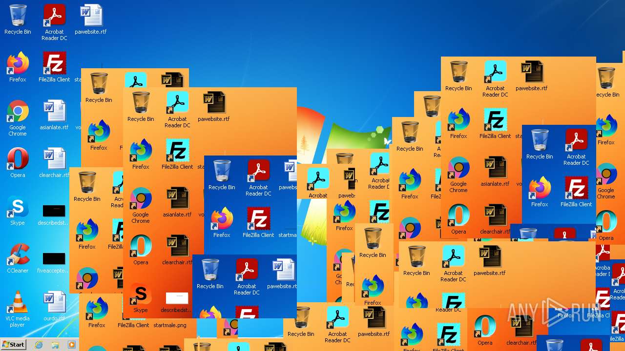Open the Recycle Bin on the blue desktop

tap(18, 19)
